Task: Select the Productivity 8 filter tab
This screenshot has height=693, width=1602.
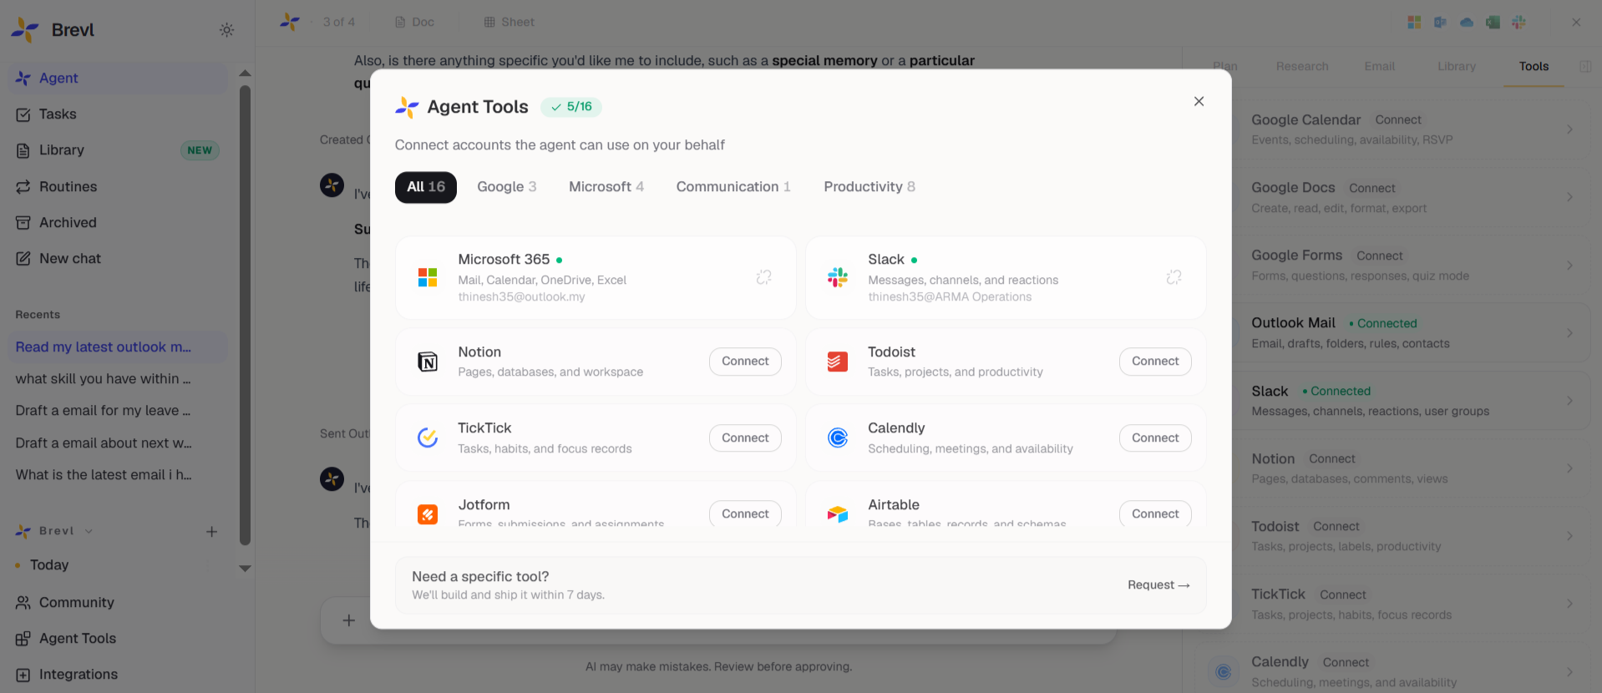Action: [869, 187]
